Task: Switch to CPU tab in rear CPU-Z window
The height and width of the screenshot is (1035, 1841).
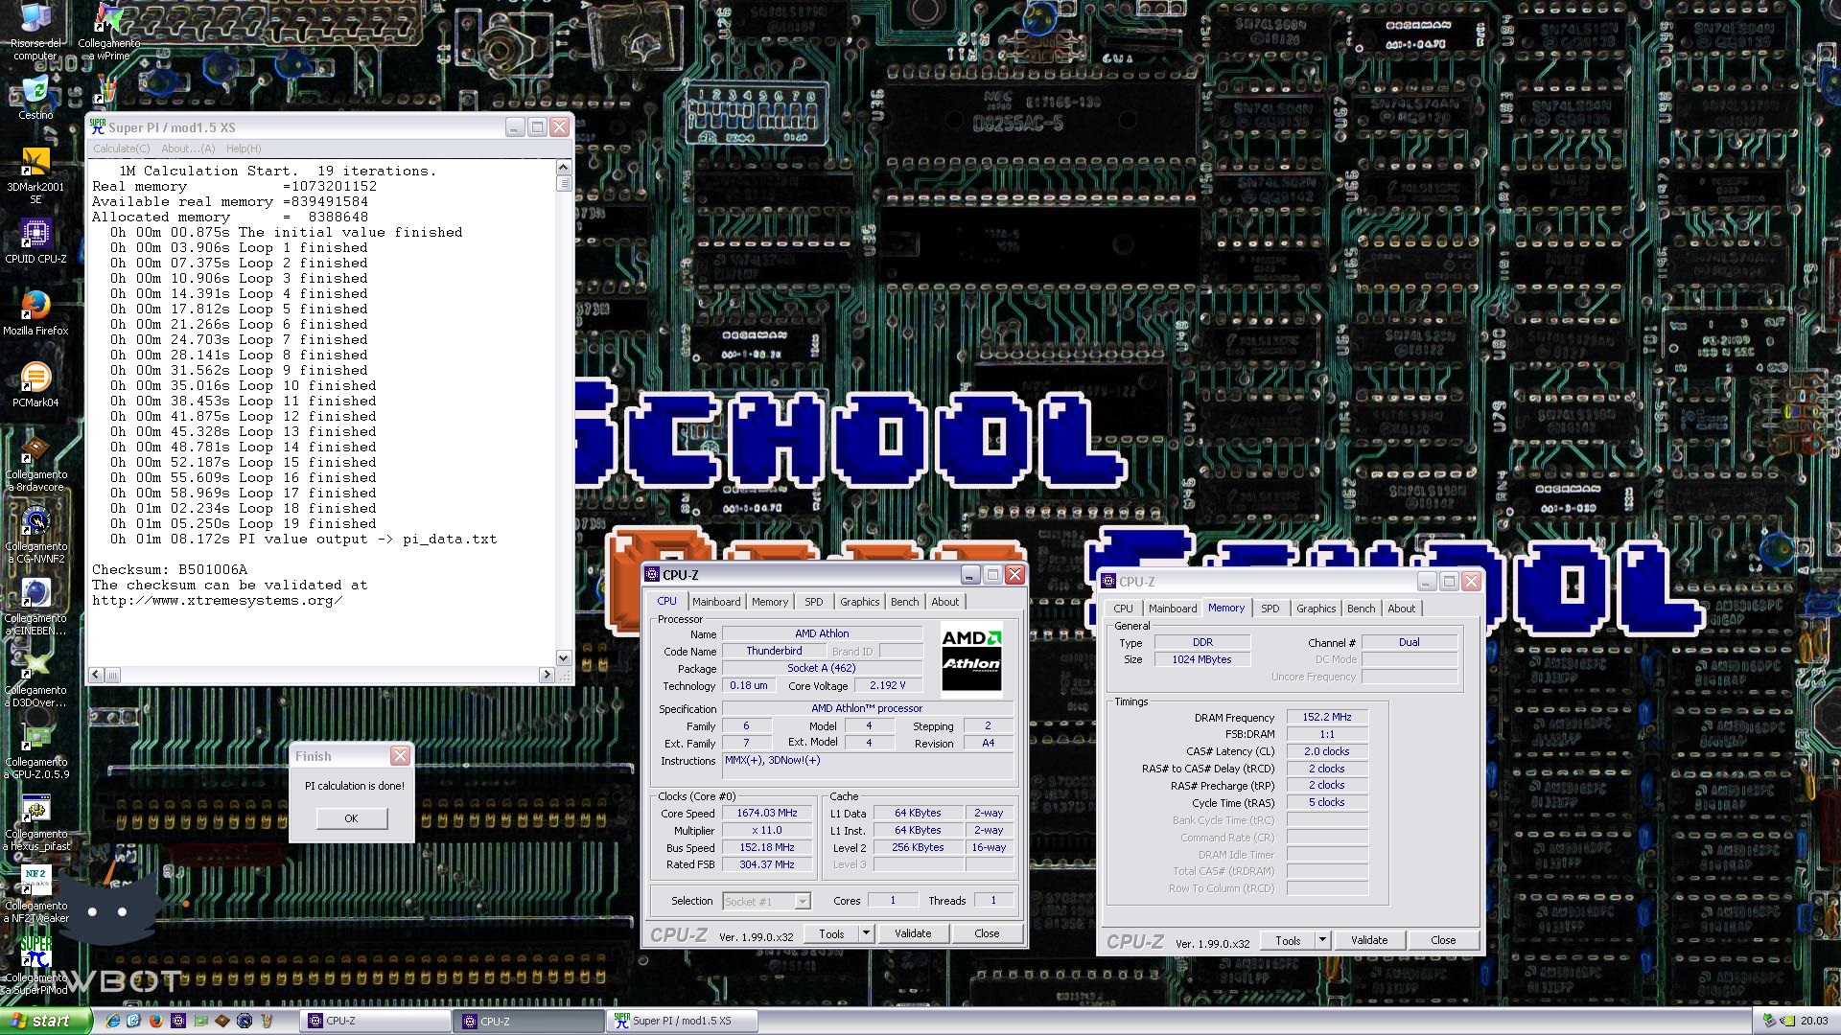Action: click(x=1123, y=609)
